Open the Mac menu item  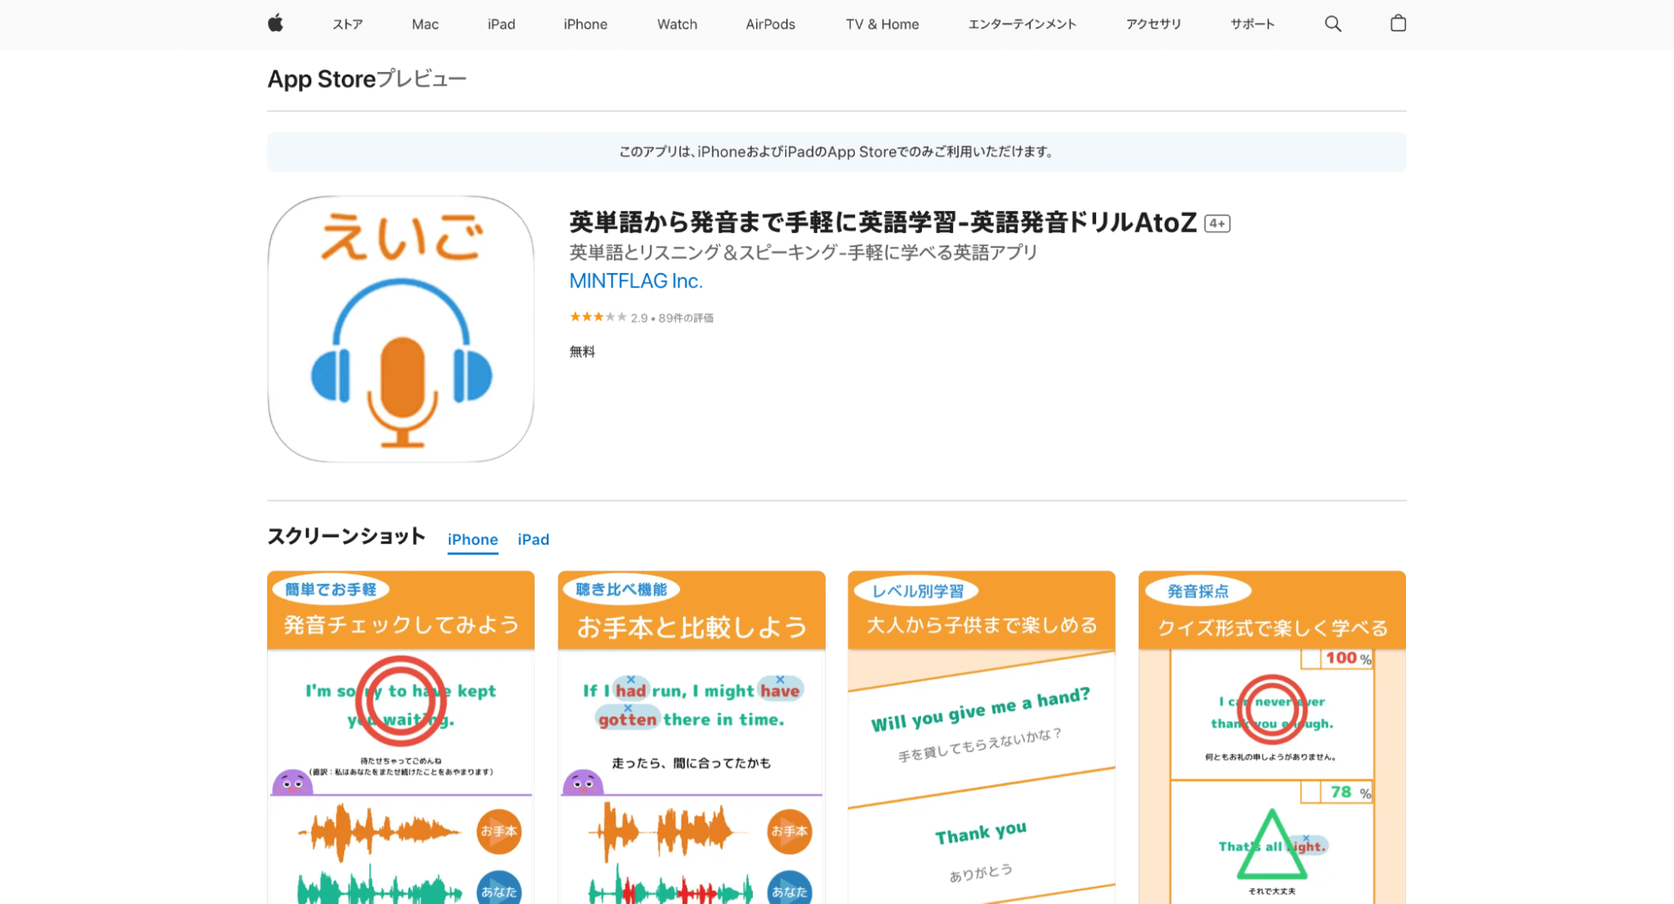[425, 24]
